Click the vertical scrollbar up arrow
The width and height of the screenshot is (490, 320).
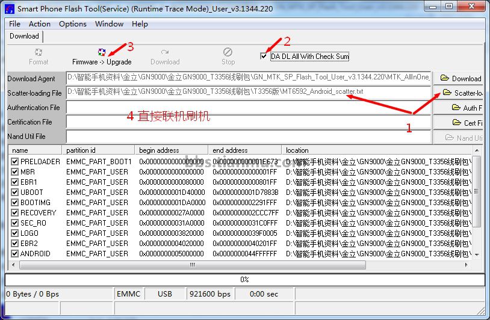pyautogui.click(x=477, y=150)
